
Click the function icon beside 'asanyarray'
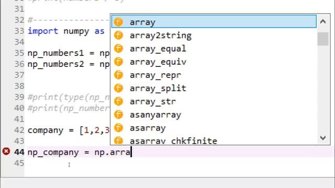click(119, 114)
